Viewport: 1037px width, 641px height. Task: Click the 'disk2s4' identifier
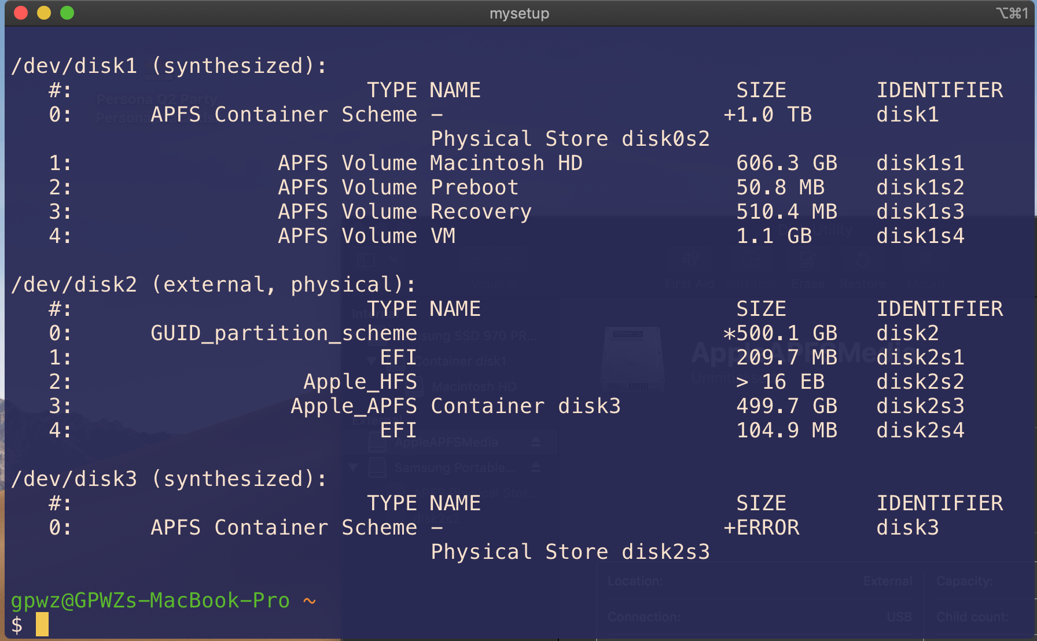coord(920,430)
